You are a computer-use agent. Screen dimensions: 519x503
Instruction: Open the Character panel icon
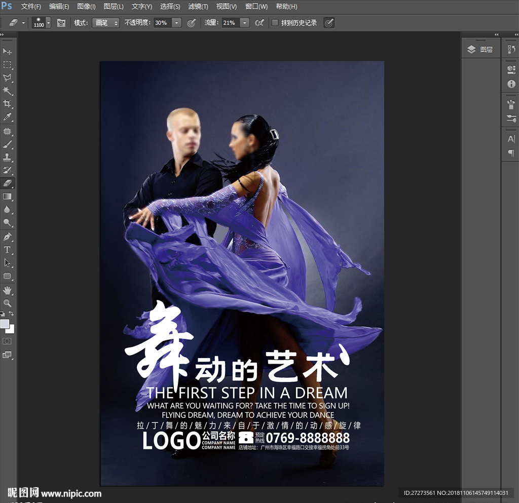511,139
